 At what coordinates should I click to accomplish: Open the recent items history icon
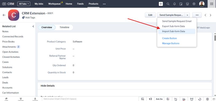coord(200,99)
